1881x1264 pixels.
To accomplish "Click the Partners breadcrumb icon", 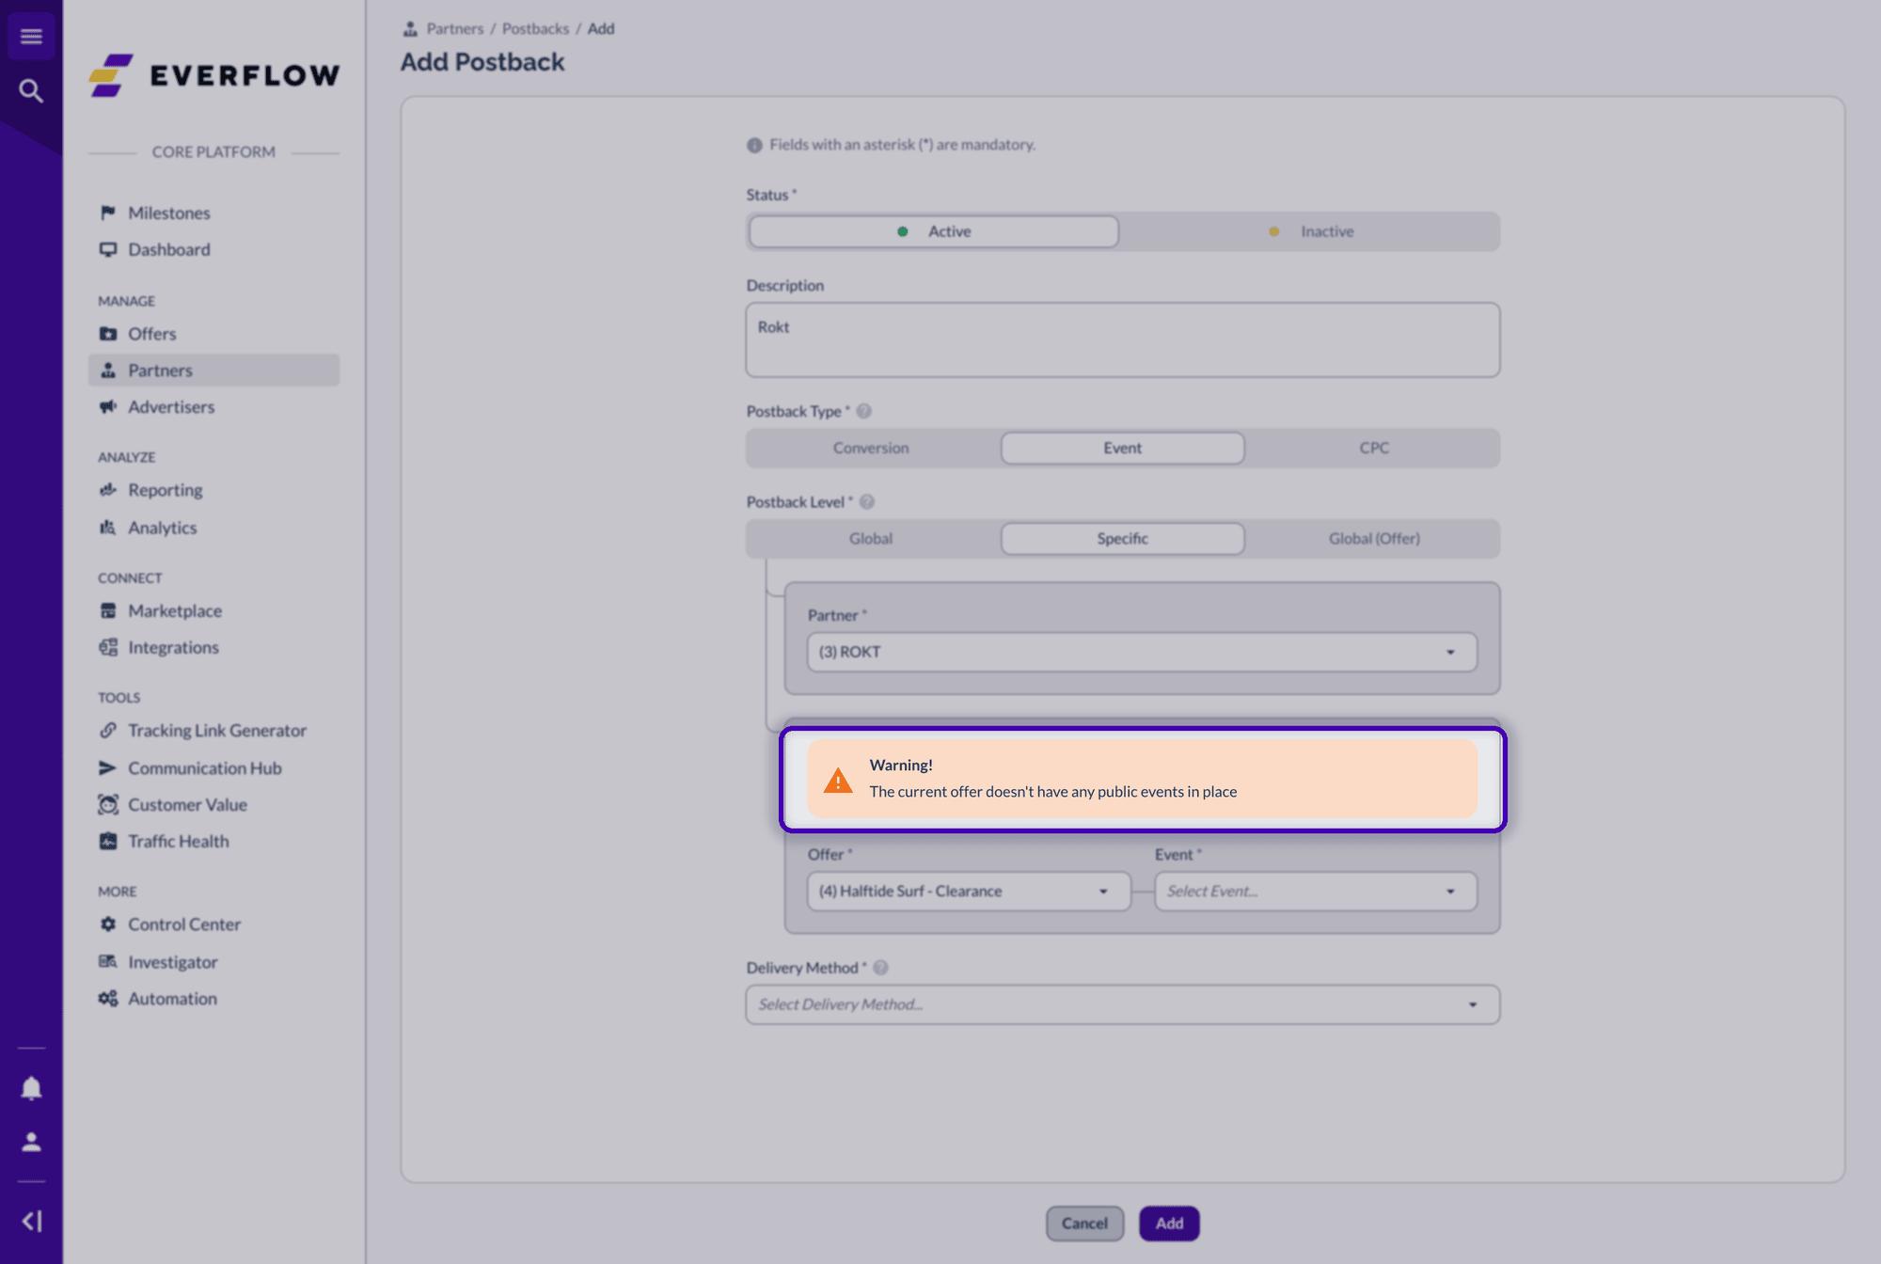I will [x=410, y=29].
